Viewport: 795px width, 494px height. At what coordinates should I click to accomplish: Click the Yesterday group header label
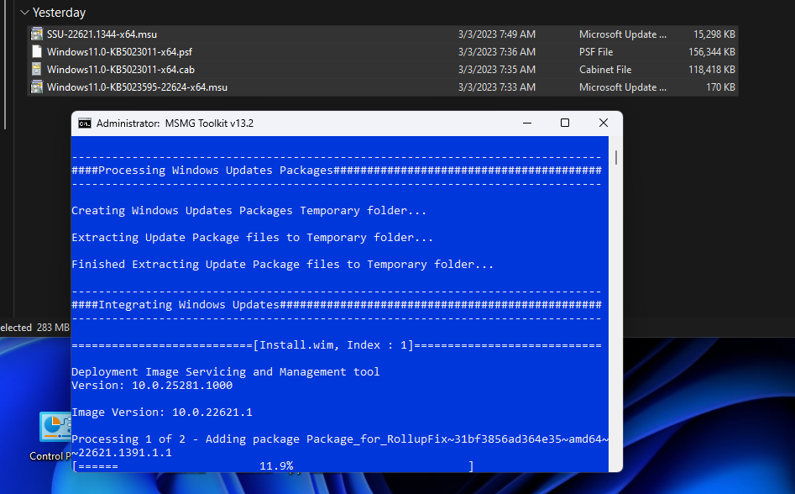[59, 12]
